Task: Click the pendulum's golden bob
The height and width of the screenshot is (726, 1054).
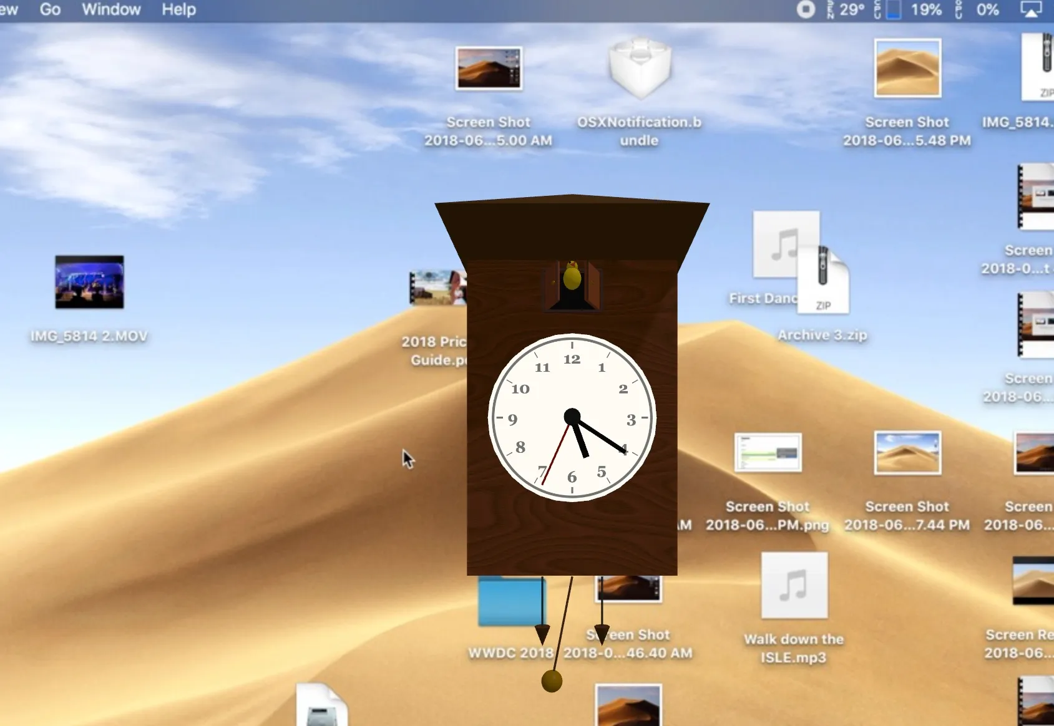Action: pos(552,681)
